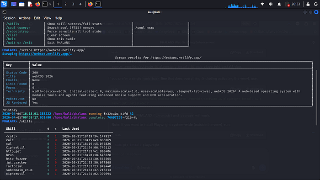Click the 'Tech Hints' key cell
Viewport: 320px width, 180px height.
pyautogui.click(x=15, y=91)
